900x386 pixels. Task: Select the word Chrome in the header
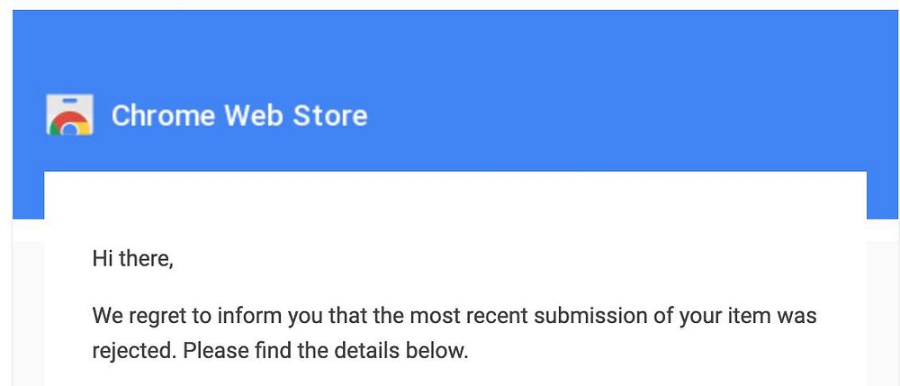point(163,115)
